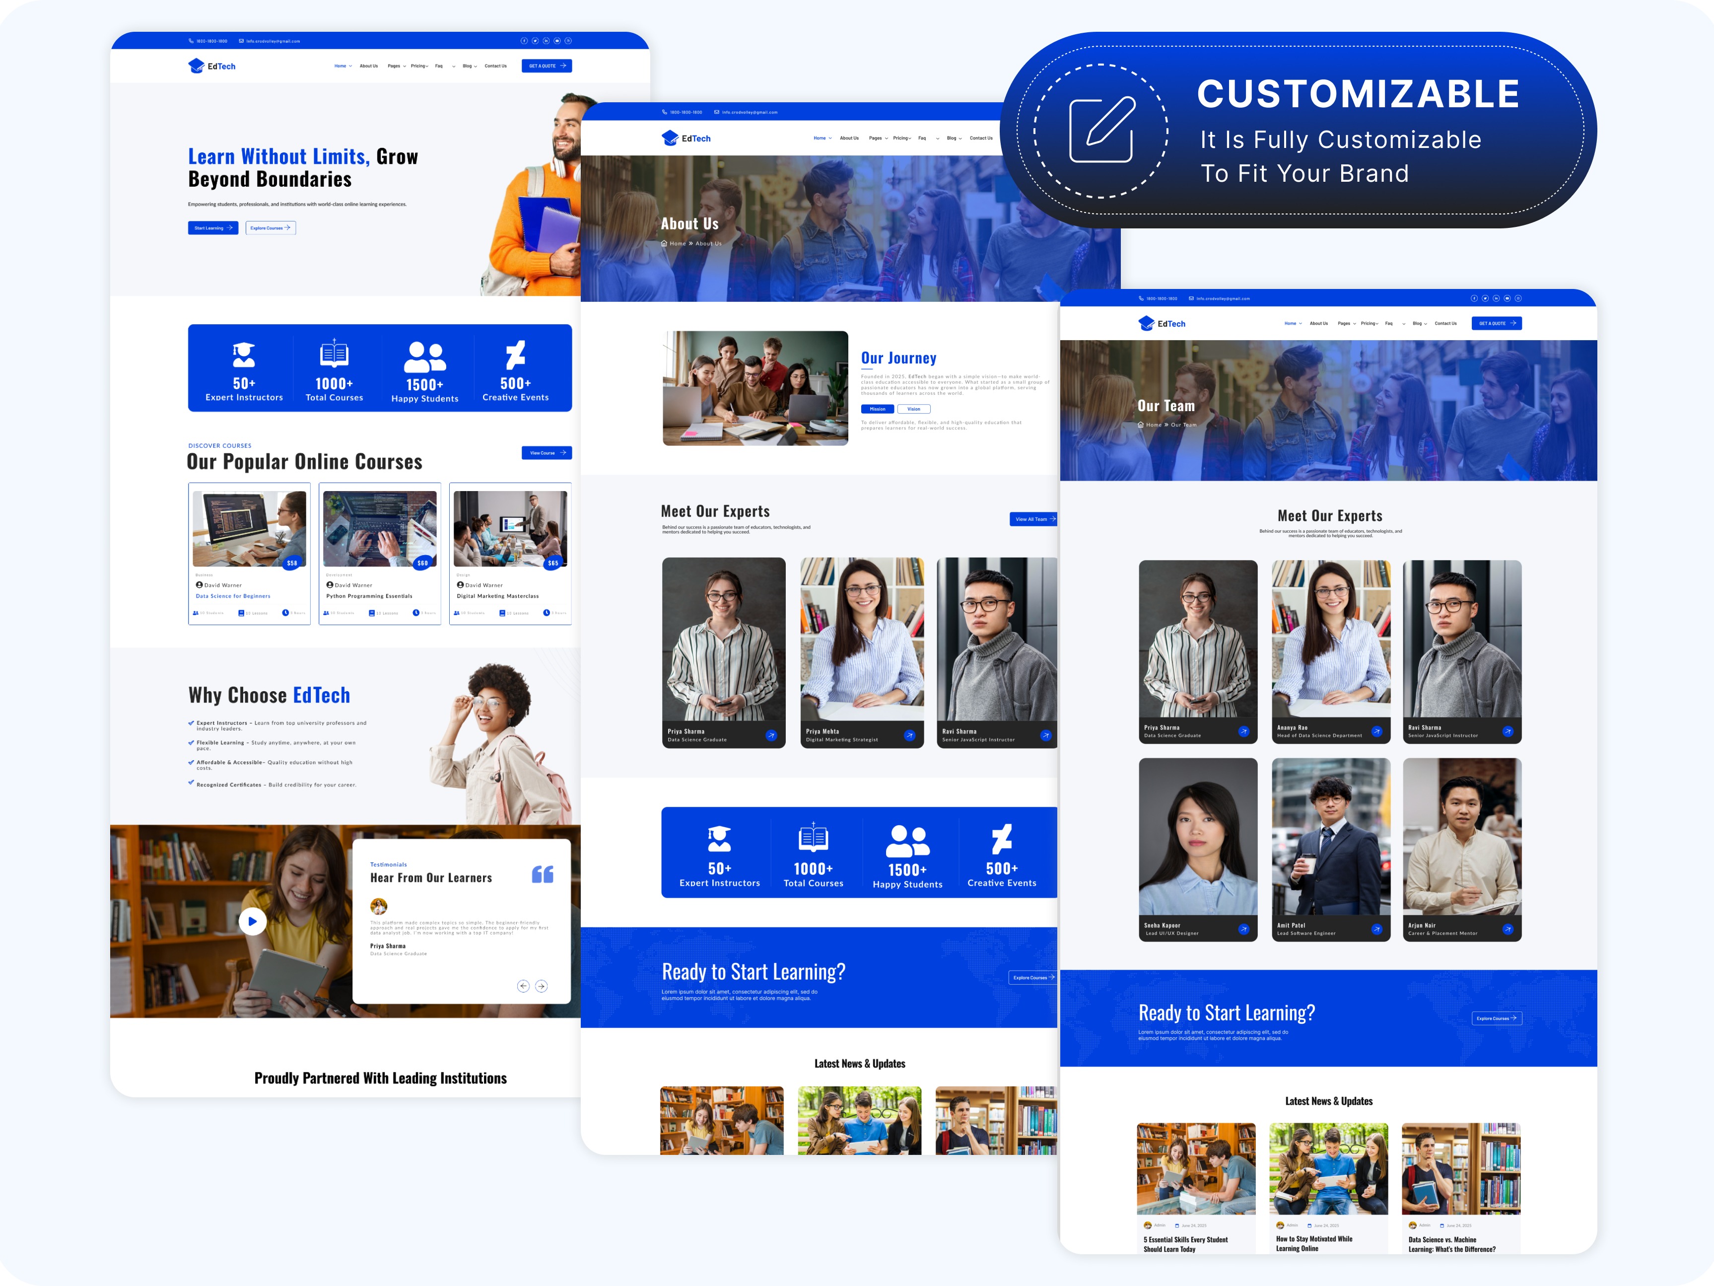1714x1286 pixels.
Task: Click the pencil edit icon in Customizable badge
Action: click(x=1102, y=130)
